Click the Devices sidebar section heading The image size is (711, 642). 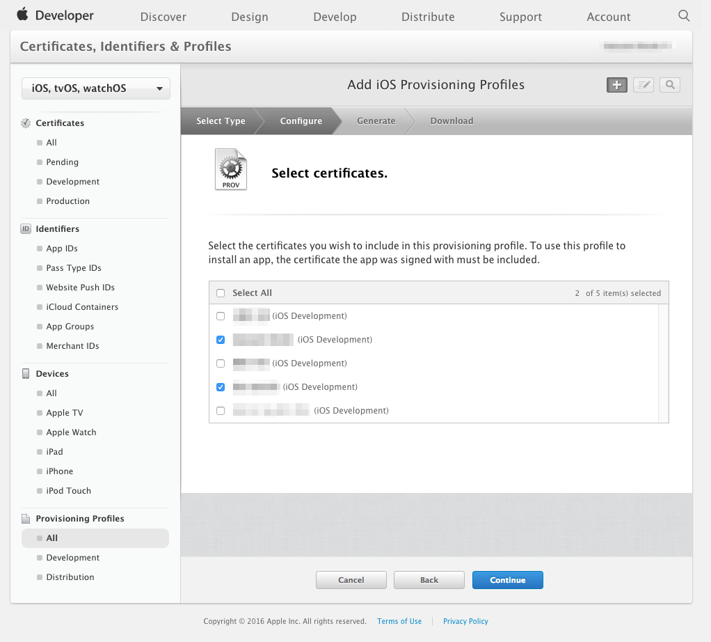52,373
